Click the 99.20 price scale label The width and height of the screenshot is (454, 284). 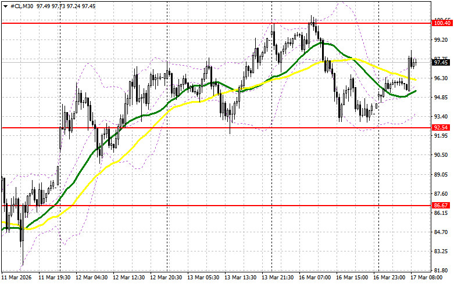click(441, 40)
